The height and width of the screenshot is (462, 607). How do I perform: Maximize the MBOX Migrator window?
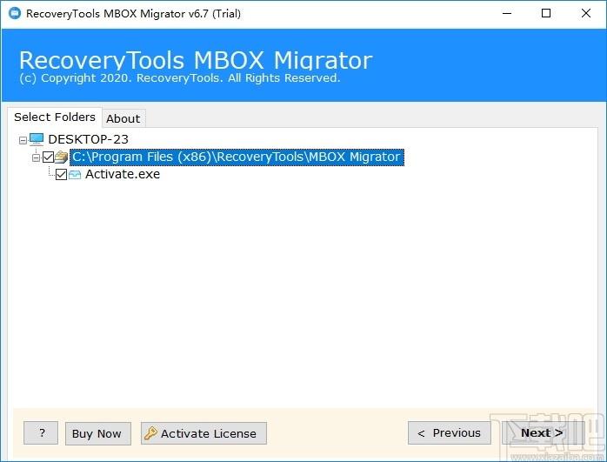coord(546,14)
